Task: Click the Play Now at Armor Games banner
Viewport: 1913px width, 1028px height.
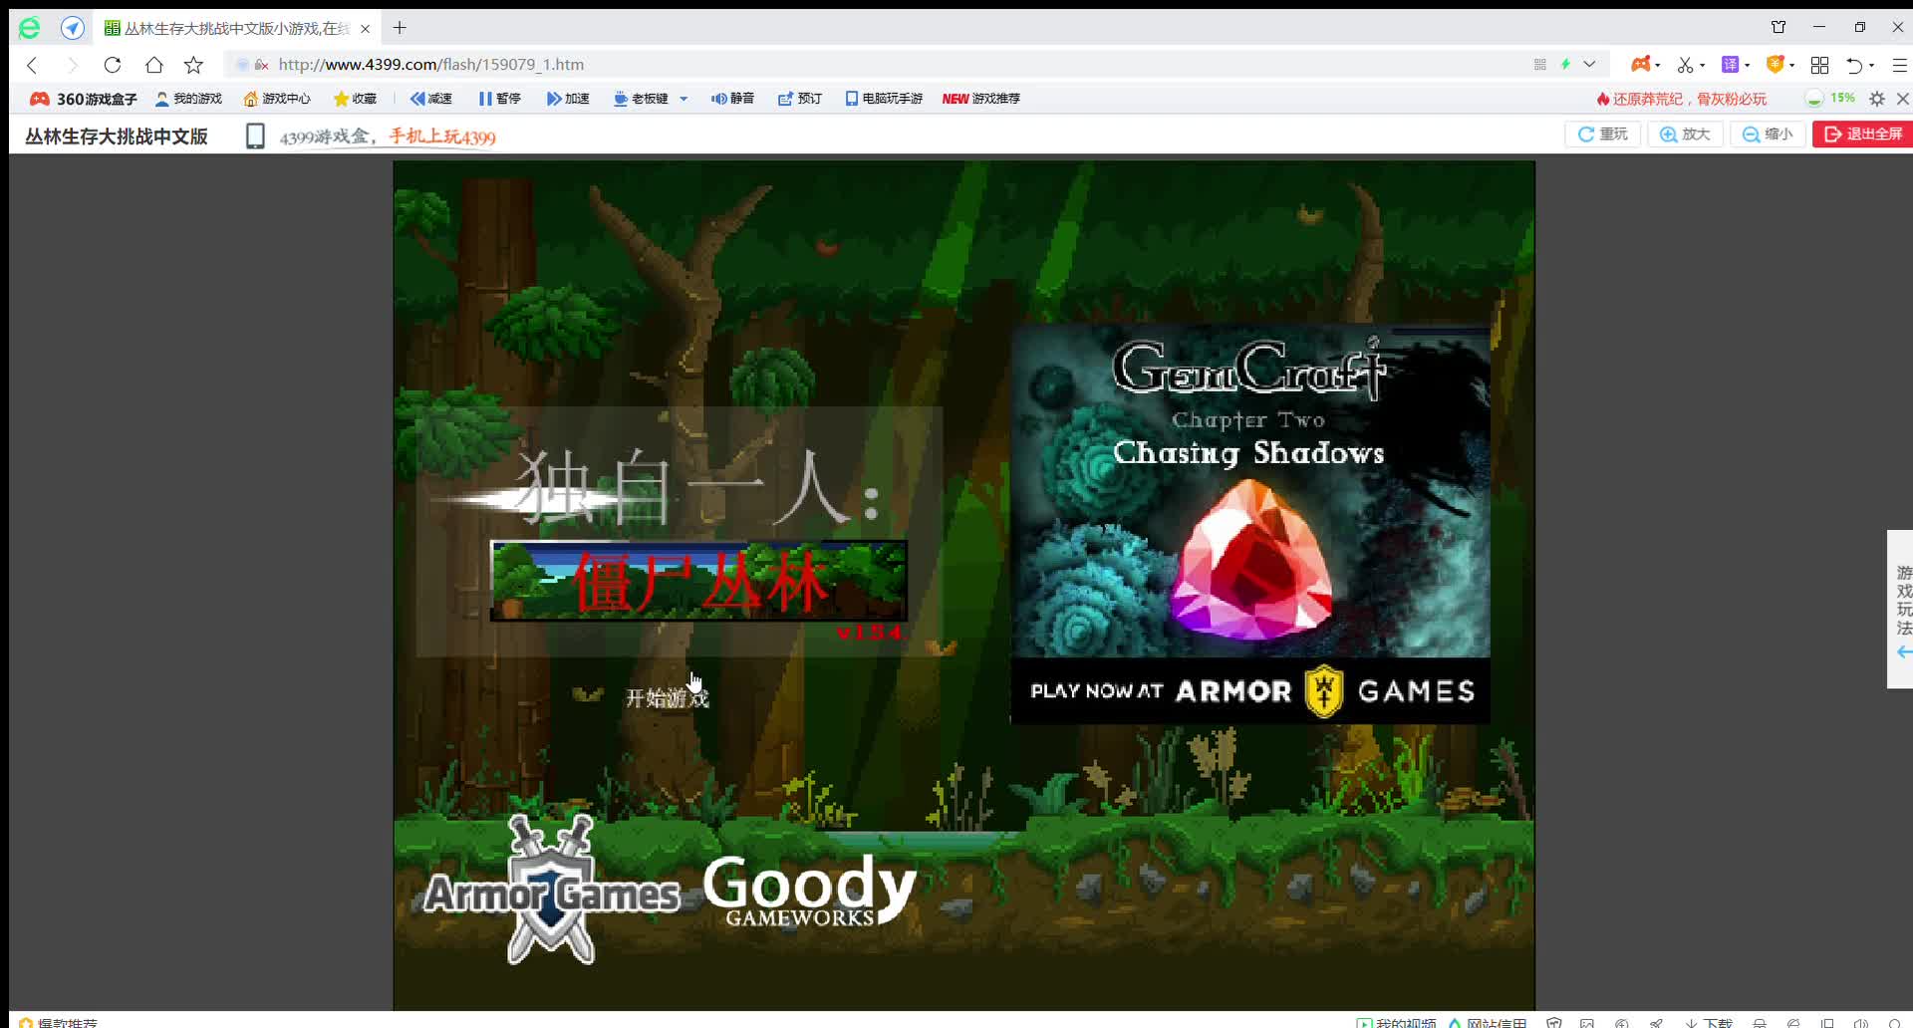Action: tap(1250, 690)
